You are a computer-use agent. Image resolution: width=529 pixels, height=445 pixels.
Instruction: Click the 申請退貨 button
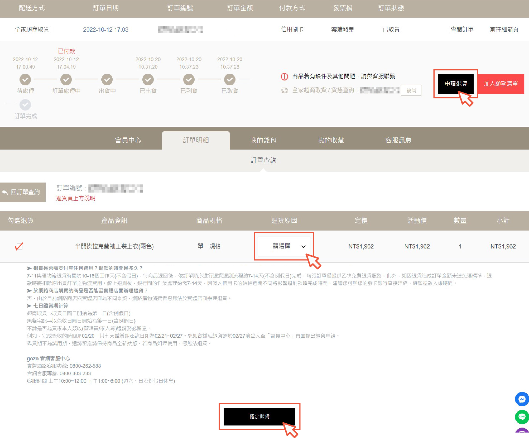[456, 84]
